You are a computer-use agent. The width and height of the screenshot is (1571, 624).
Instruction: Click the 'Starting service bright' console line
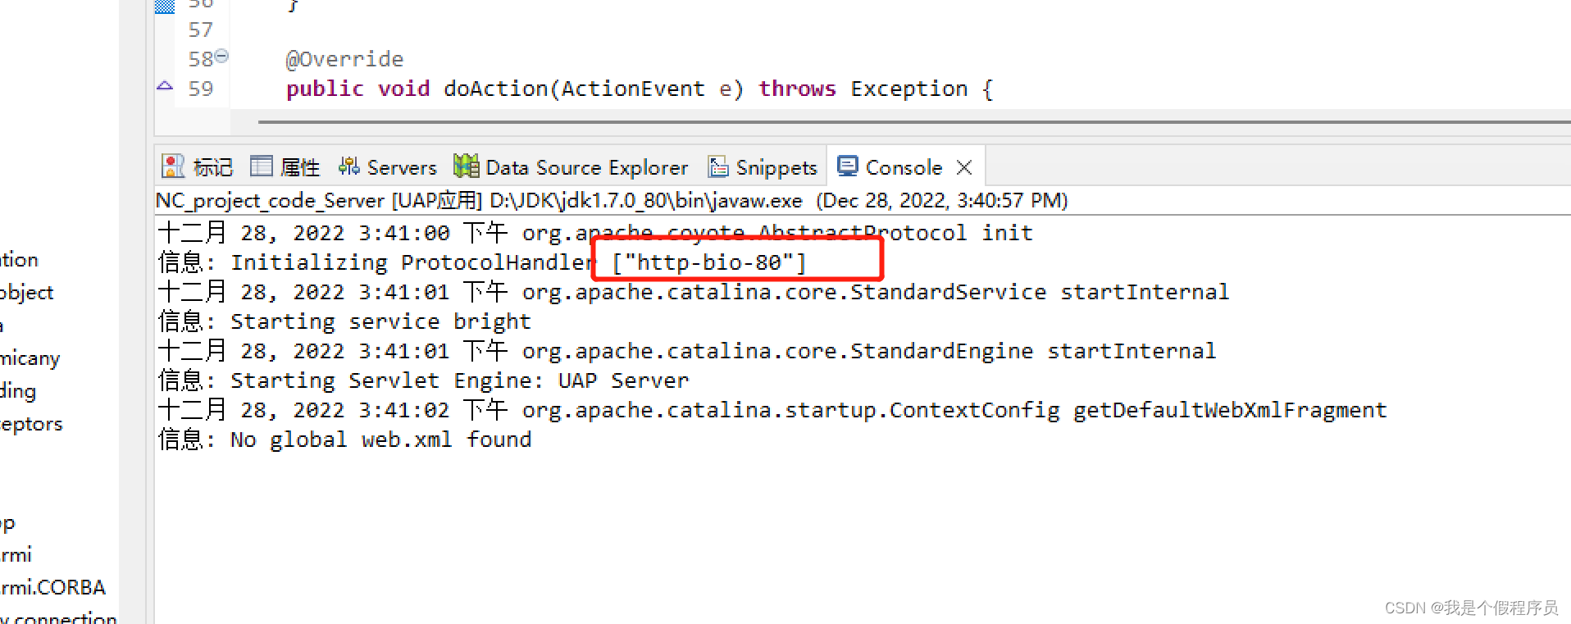pos(344,322)
